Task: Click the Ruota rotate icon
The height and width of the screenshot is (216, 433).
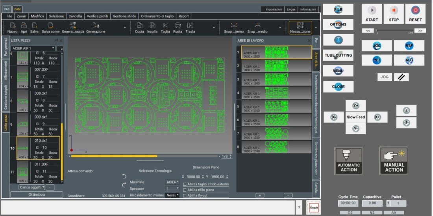Action: (x=178, y=26)
